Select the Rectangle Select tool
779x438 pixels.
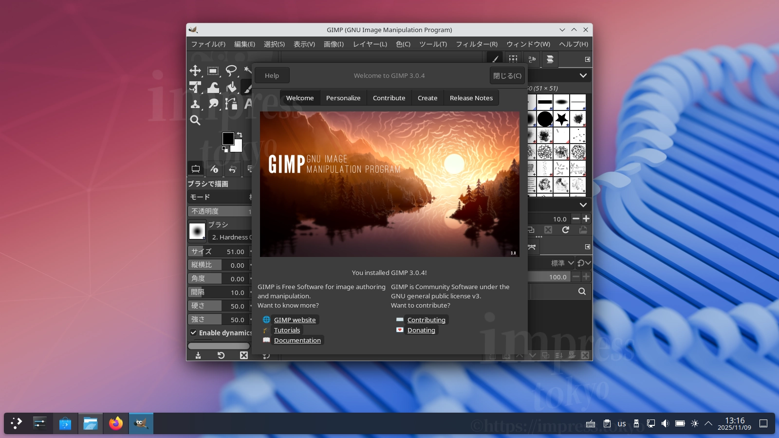213,71
